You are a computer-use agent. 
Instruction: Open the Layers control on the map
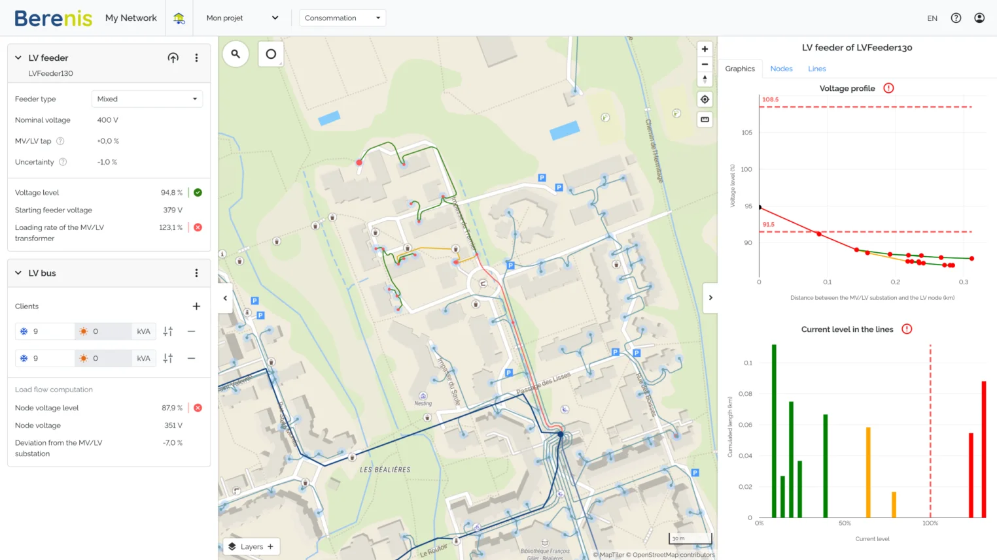click(x=251, y=546)
